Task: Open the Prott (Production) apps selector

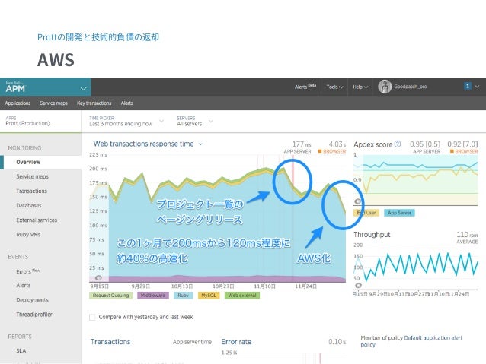Action: [28, 121]
